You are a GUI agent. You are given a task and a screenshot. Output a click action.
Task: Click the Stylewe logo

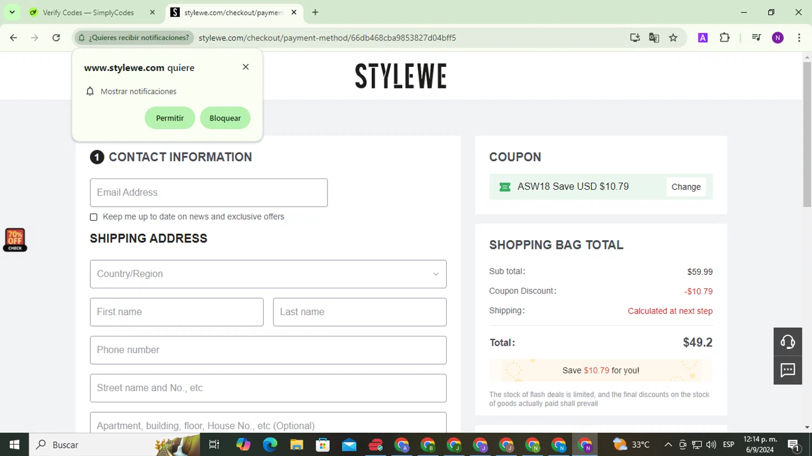pos(401,76)
